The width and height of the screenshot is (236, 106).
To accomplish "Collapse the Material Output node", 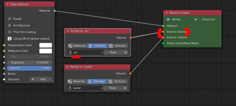I will [167, 13].
